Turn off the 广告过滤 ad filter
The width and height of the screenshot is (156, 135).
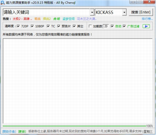coord(124,26)
